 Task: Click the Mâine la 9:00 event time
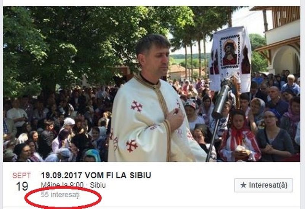click(x=62, y=185)
